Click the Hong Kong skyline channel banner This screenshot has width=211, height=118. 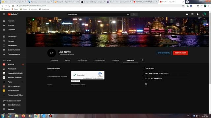118,32
